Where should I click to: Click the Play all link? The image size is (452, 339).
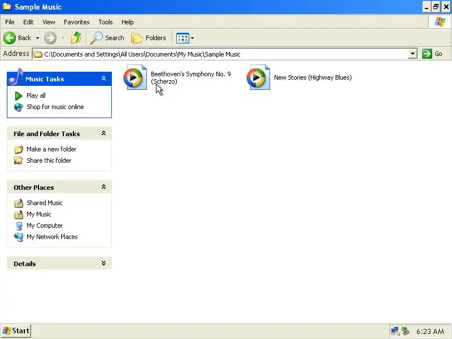click(x=36, y=95)
